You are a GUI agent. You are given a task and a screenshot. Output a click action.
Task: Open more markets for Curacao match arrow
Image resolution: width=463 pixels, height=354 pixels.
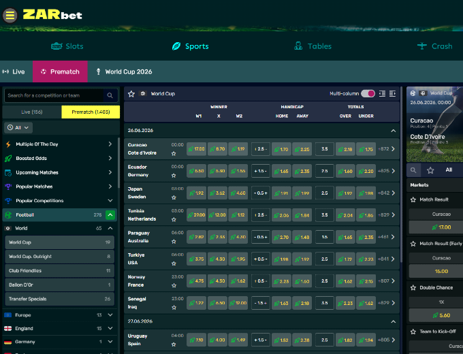393,149
